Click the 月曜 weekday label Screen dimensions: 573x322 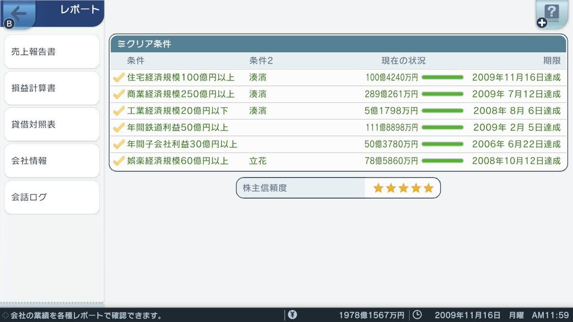[x=516, y=315]
